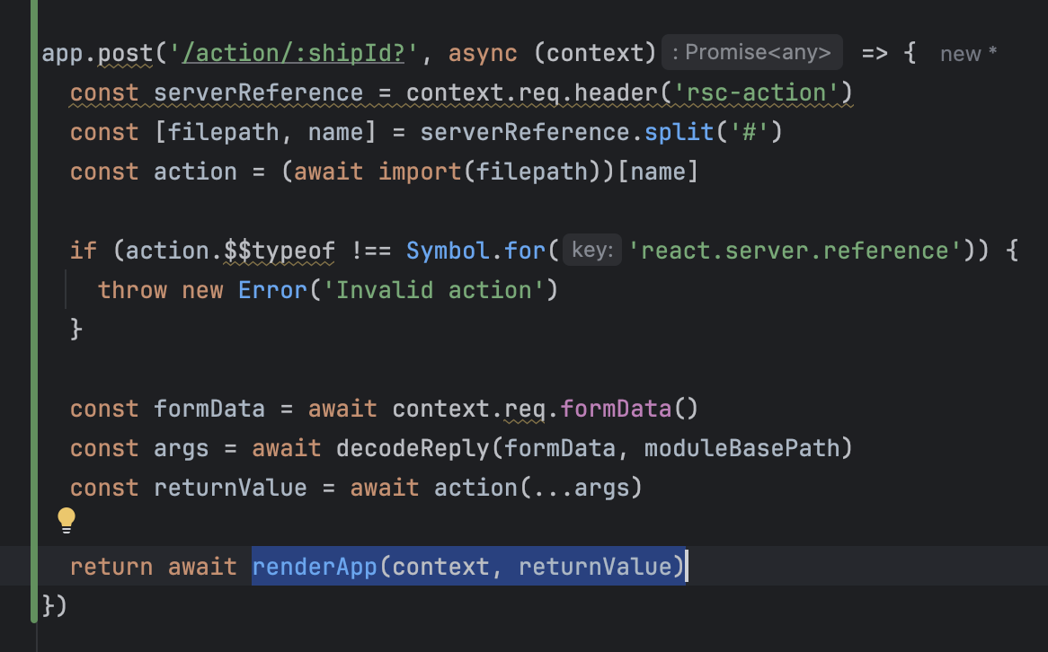The image size is (1048, 652).
Task: Click the closing '})' line
Action: click(x=54, y=606)
